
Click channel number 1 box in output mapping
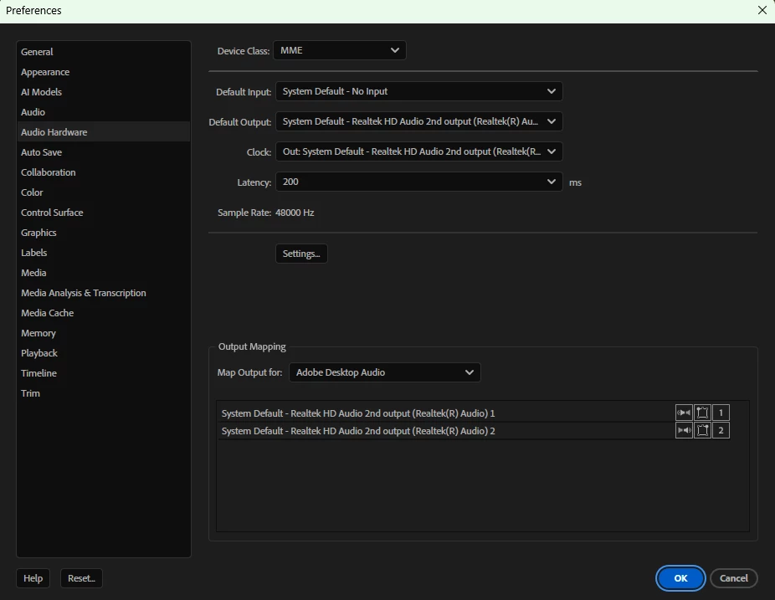[x=721, y=413]
